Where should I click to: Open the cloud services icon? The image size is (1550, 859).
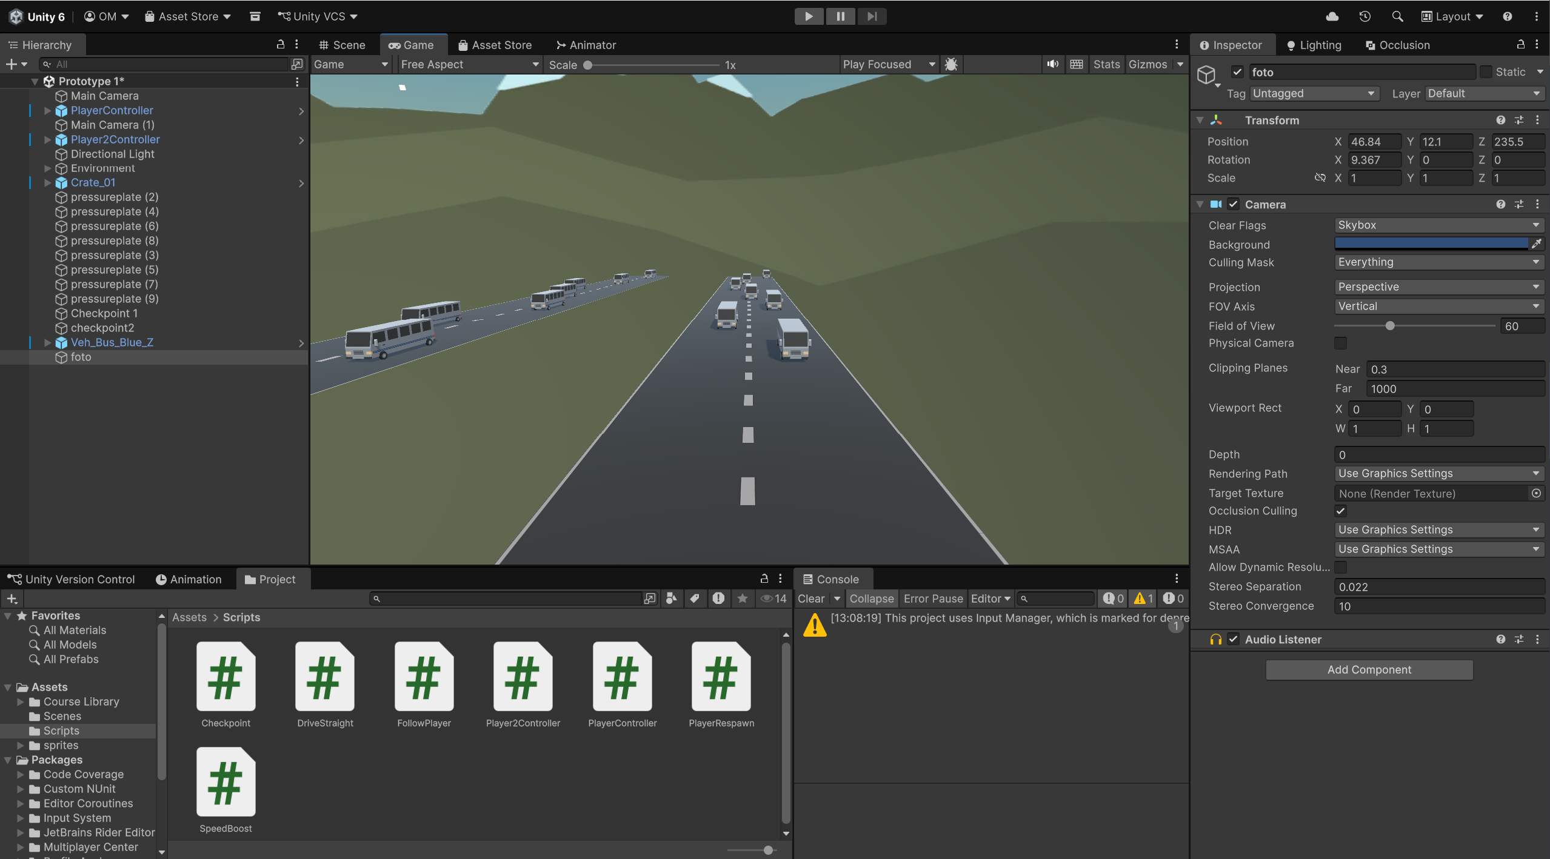coord(1332,16)
